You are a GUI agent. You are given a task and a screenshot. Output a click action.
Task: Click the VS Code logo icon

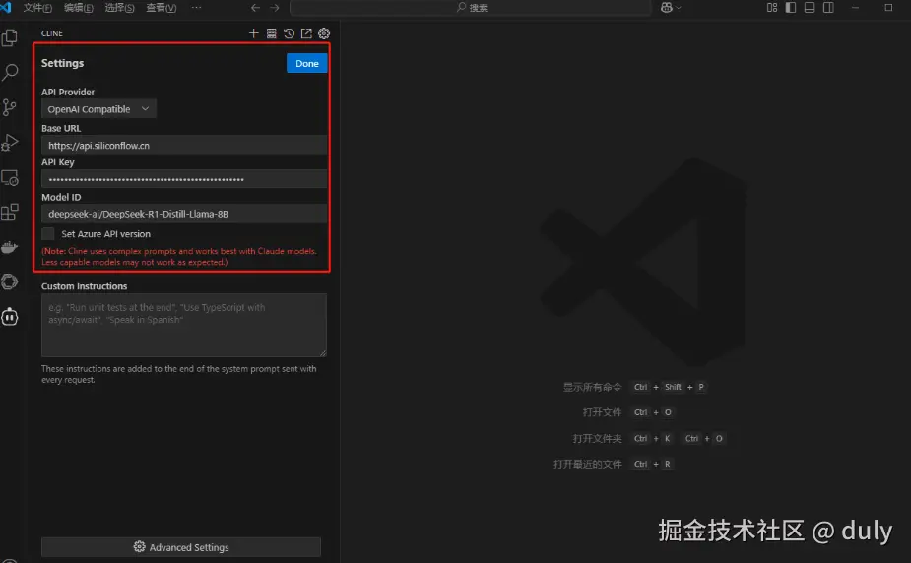[5, 7]
